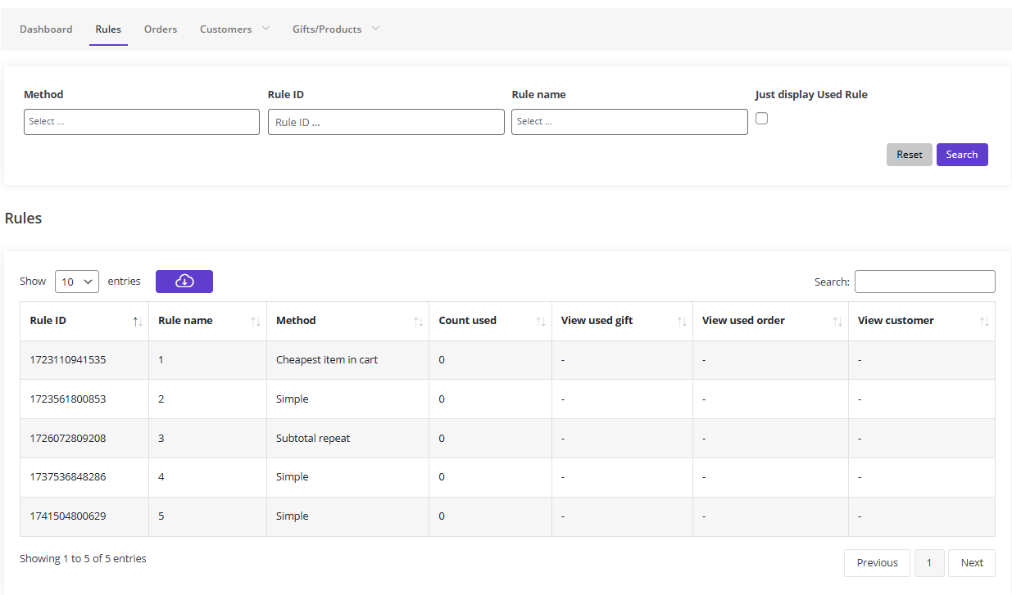Click the Reset filter button
Image resolution: width=1012 pixels, height=595 pixels.
pos(909,155)
